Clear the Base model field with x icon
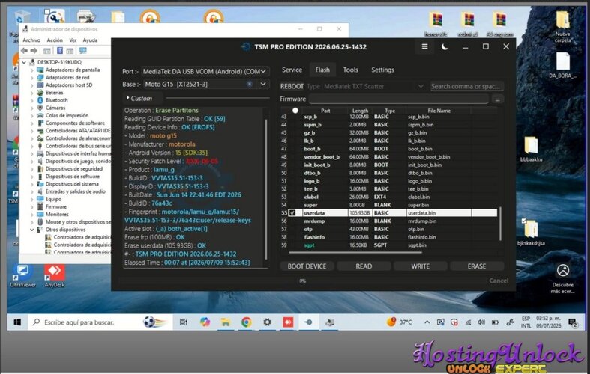Image resolution: width=590 pixels, height=374 pixels. pyautogui.click(x=249, y=84)
